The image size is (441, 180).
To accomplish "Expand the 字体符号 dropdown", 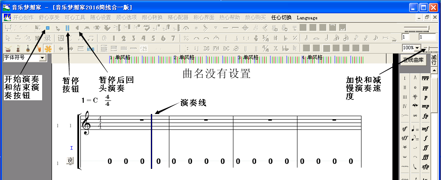I will click(43, 58).
